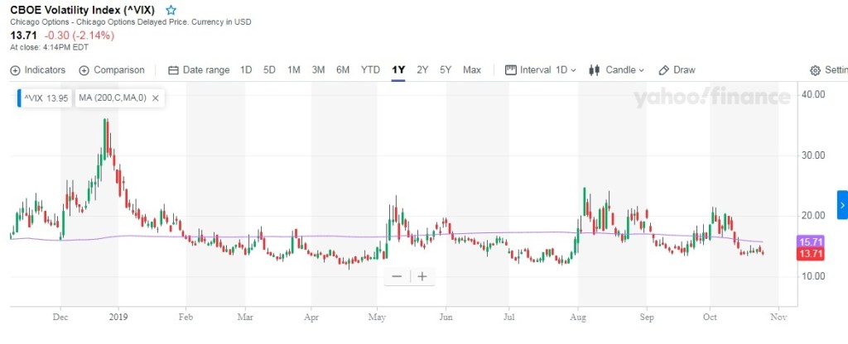Expand the blue side panel arrow
The height and width of the screenshot is (344, 848).
pyautogui.click(x=842, y=205)
